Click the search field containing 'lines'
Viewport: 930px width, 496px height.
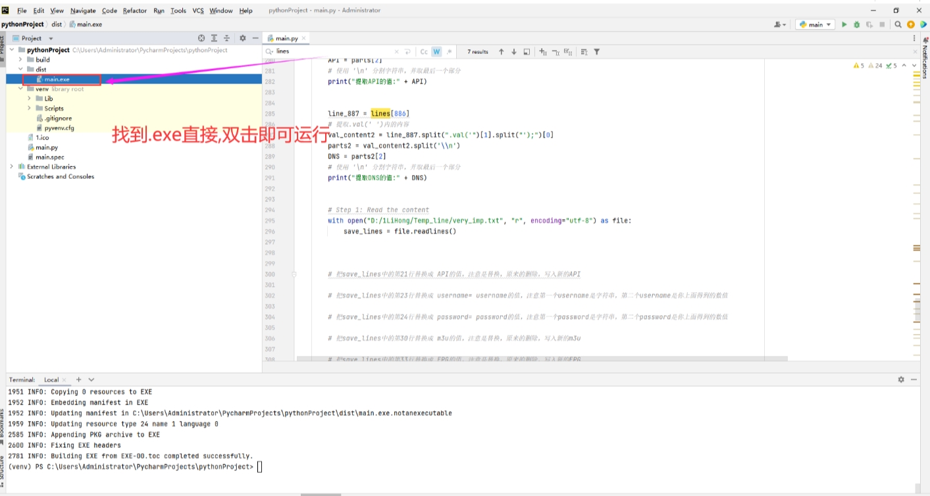[x=332, y=51]
